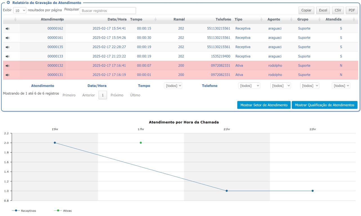Click the green Ativas point at 17hr
361x216 pixels.
(x=141, y=143)
